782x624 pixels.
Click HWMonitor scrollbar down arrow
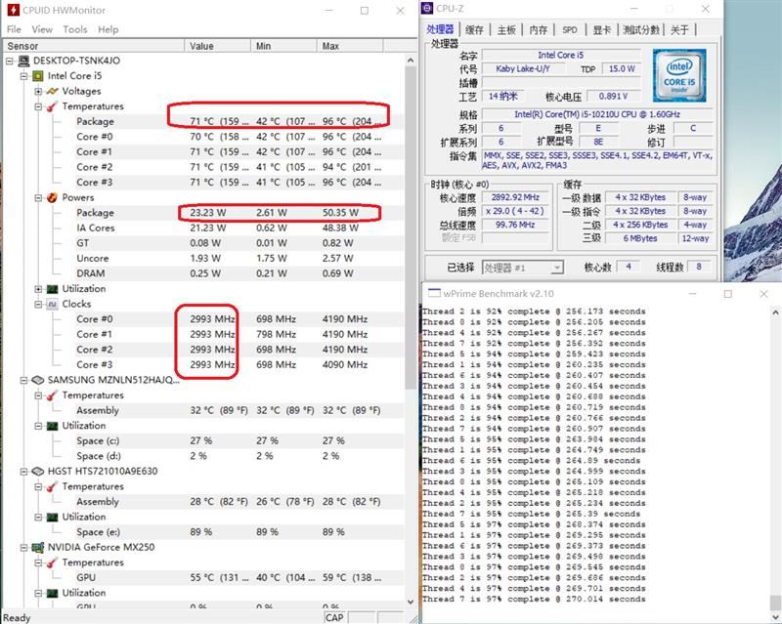click(411, 602)
